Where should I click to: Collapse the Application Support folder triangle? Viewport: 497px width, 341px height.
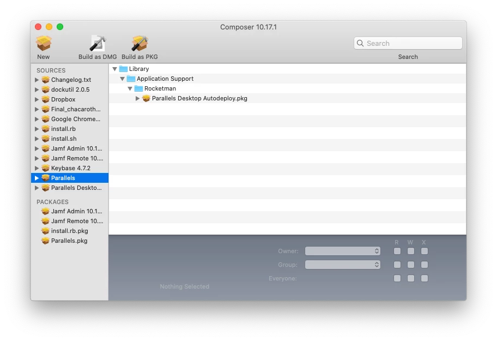pos(123,79)
